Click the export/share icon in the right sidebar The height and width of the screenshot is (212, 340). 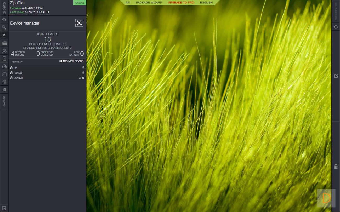pyautogui.click(x=336, y=76)
